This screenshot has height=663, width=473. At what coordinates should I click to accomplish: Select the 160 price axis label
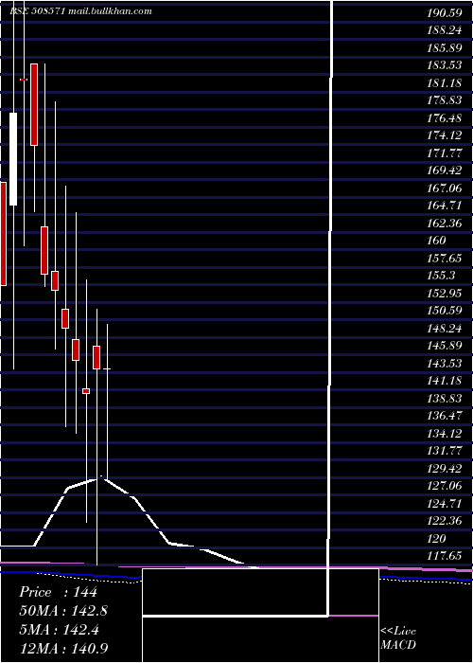[x=437, y=241]
